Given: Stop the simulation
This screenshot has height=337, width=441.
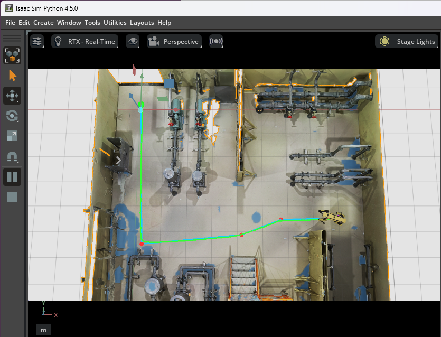Looking at the screenshot, I should (x=12, y=197).
